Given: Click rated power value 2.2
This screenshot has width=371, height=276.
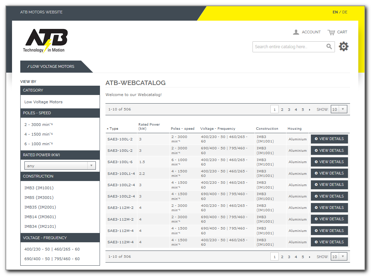Looking at the screenshot, I should click(142, 173).
